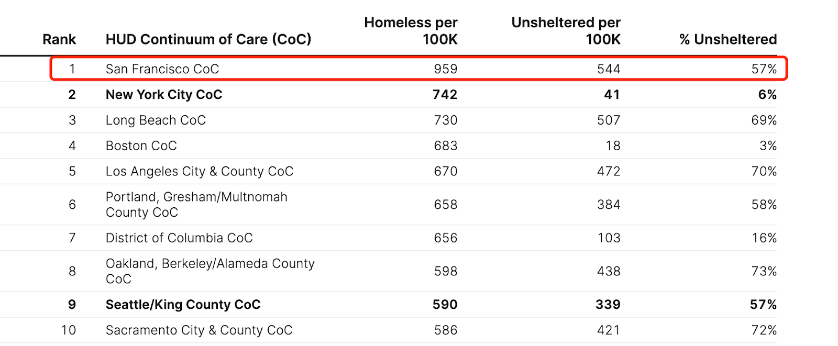Select Seattle's 590 homeless per 100K value
This screenshot has width=838, height=346.
click(x=445, y=305)
